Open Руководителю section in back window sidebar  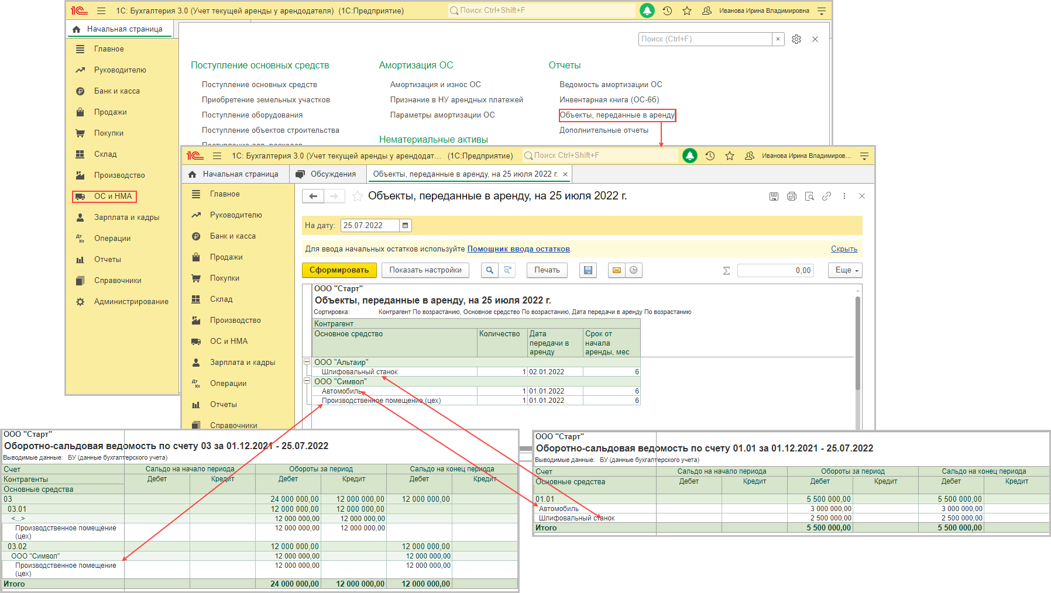tap(120, 70)
